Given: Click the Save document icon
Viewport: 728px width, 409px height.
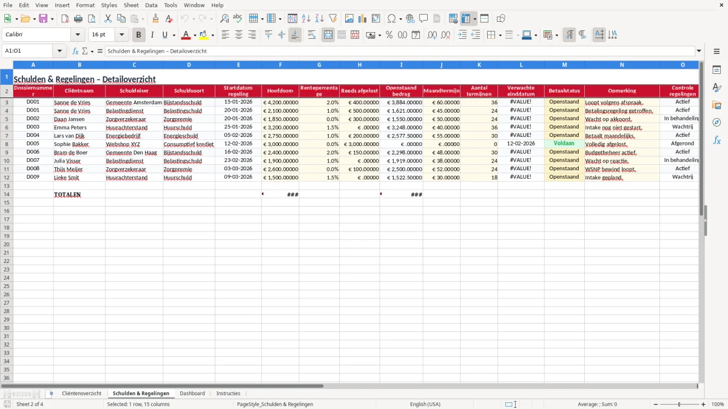Looking at the screenshot, I should [x=43, y=19].
